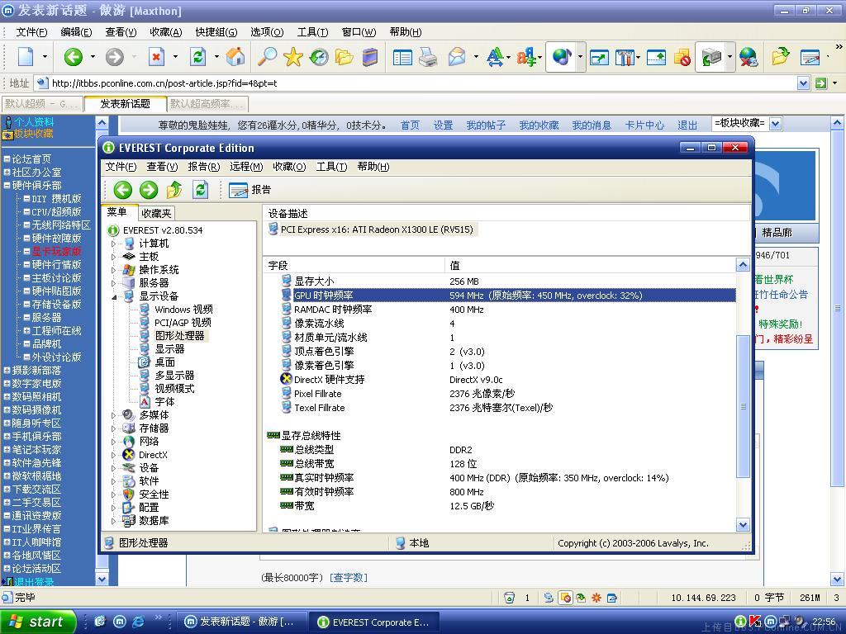Open the 板块收藏 dropdown on web page
The height and width of the screenshot is (634, 846).
[x=775, y=124]
